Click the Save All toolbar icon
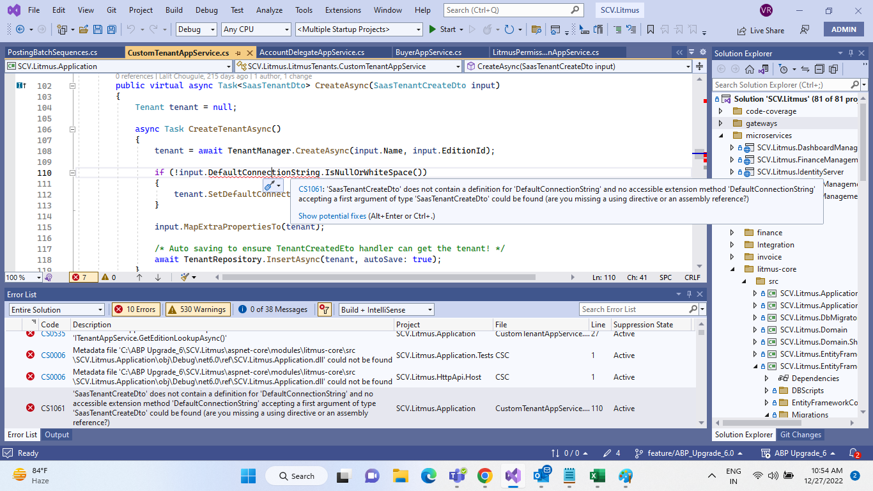This screenshot has height=491, width=873. click(112, 29)
